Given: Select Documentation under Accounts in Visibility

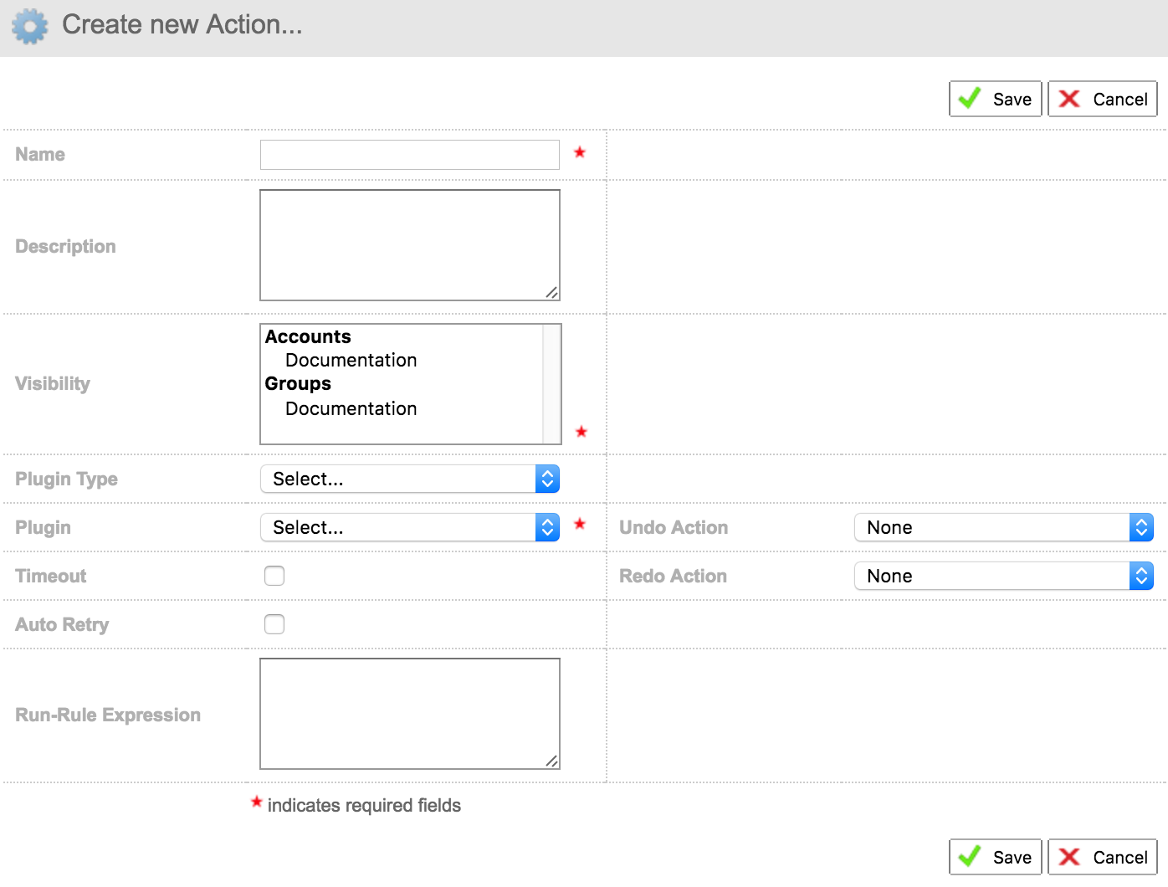Looking at the screenshot, I should point(351,360).
